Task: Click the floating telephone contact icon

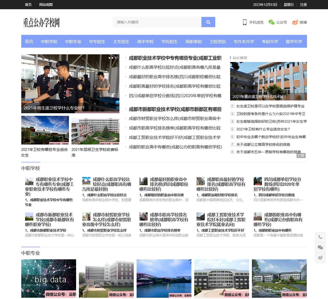Action: tap(320, 237)
